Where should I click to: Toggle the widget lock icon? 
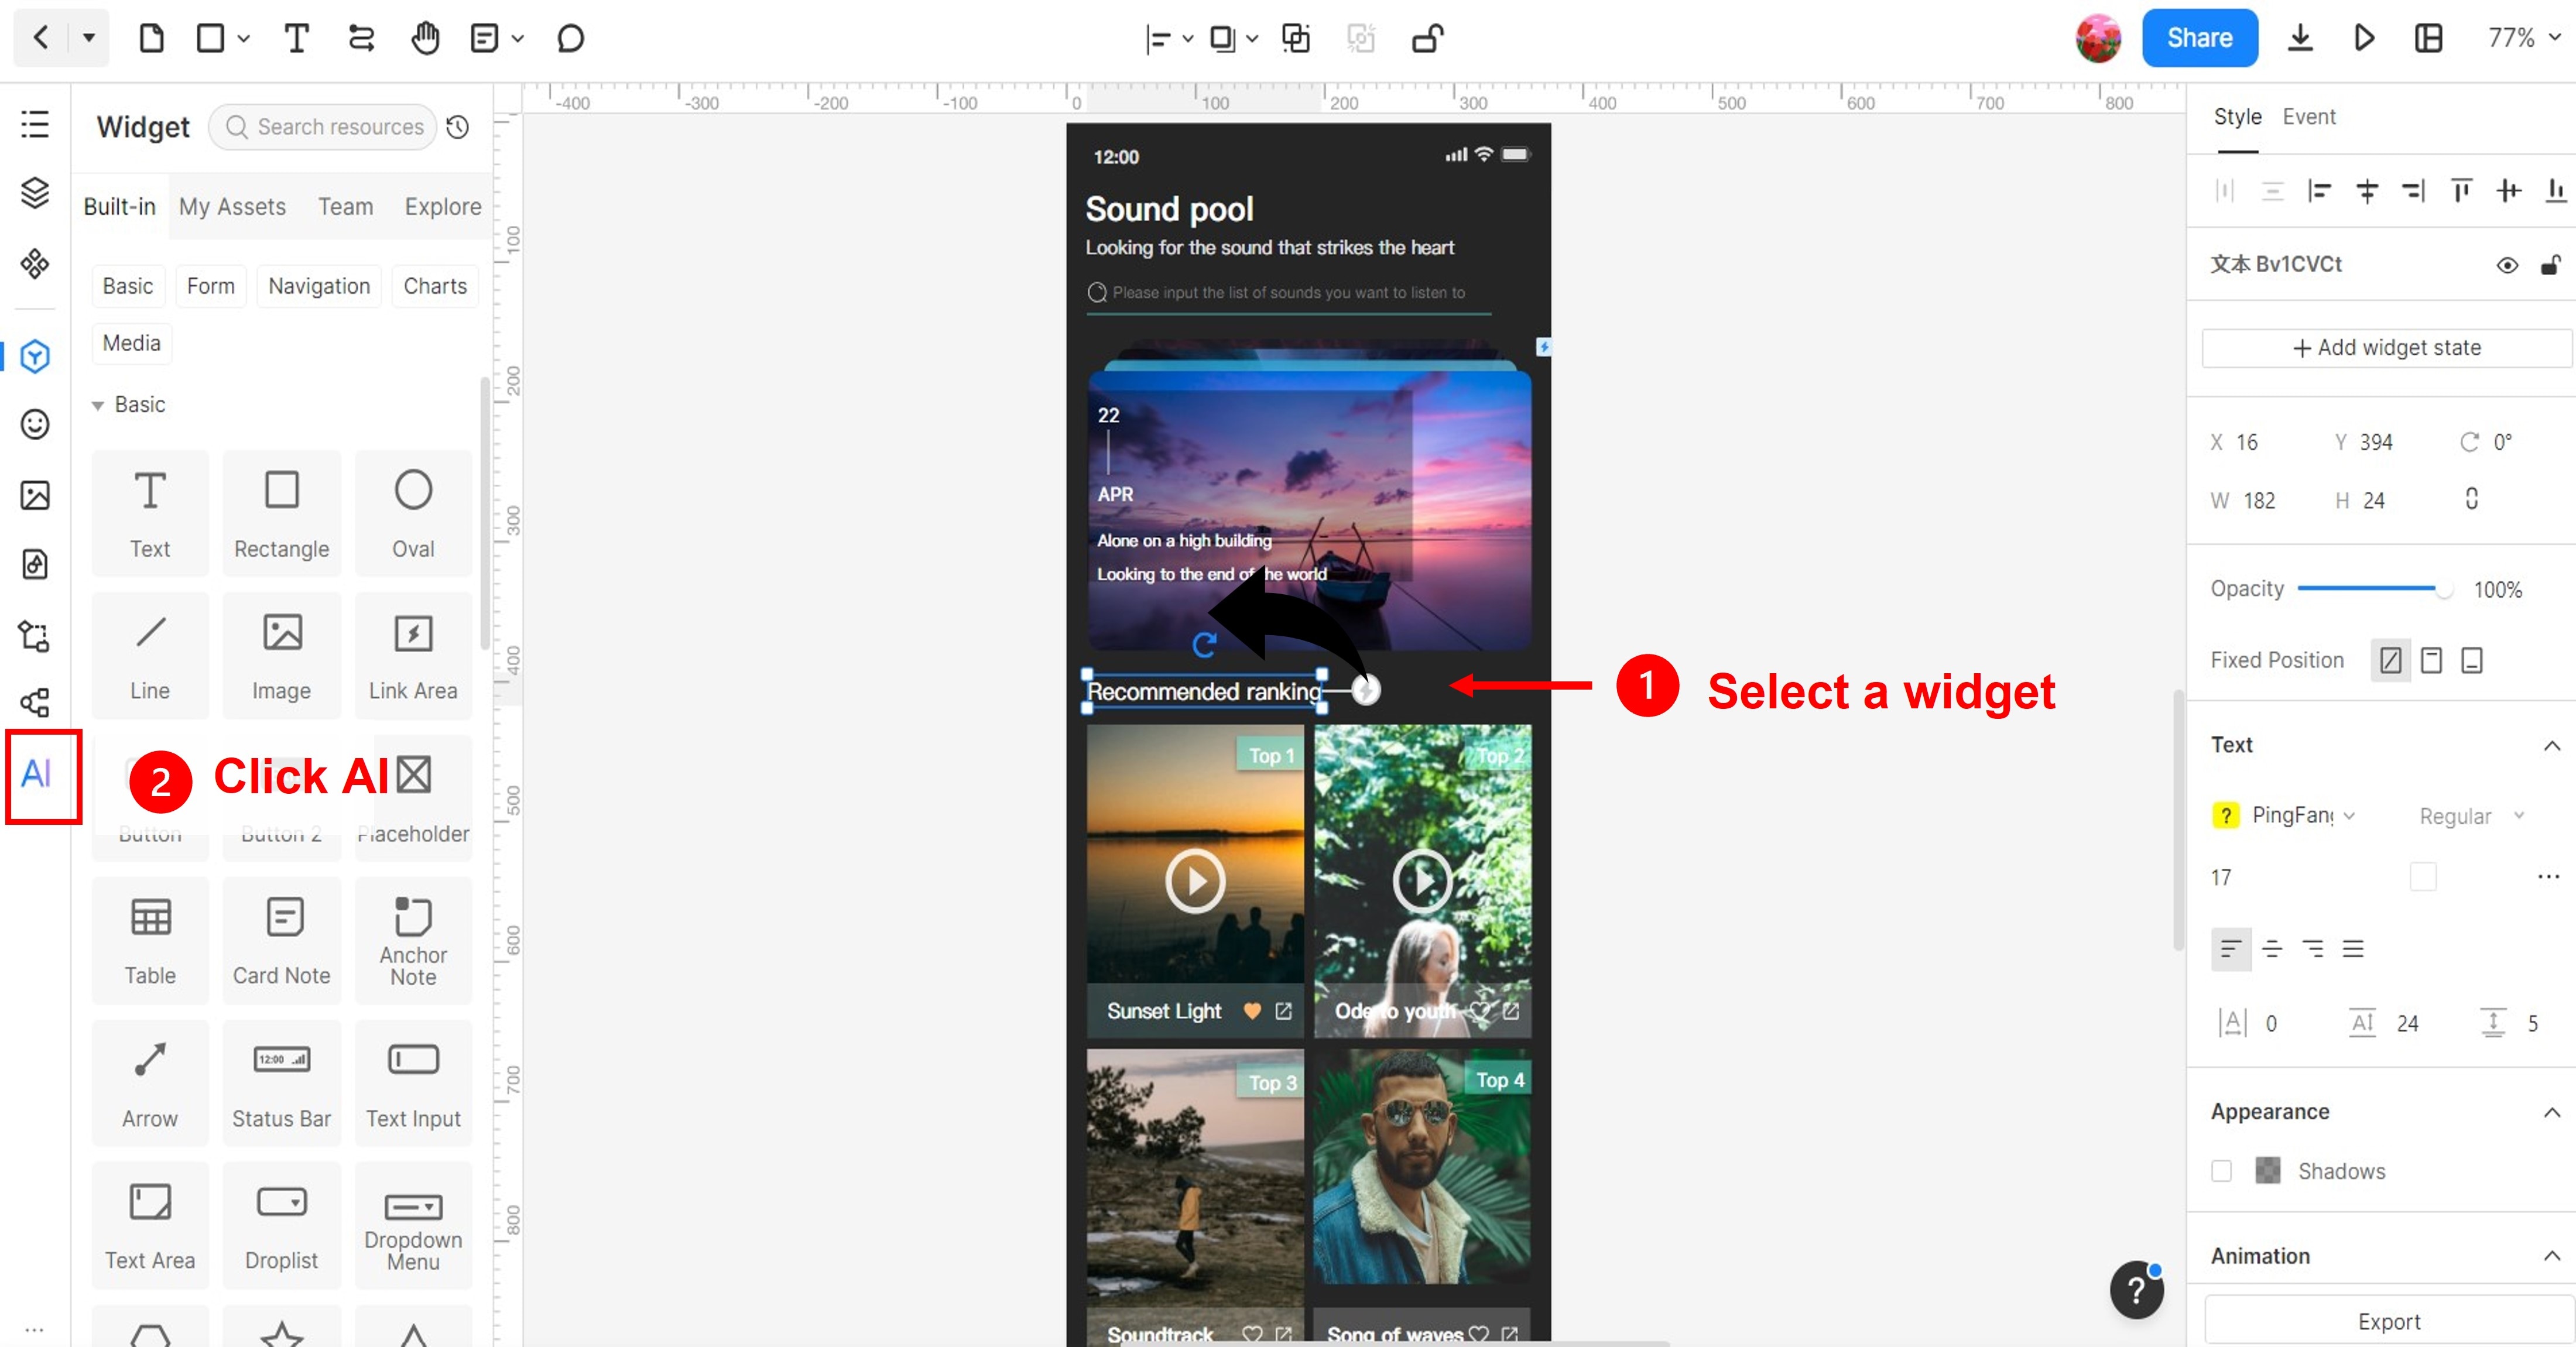pyautogui.click(x=2551, y=265)
